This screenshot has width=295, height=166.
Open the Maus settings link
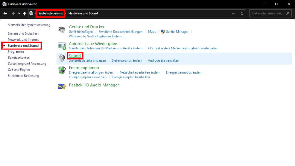[152, 32]
